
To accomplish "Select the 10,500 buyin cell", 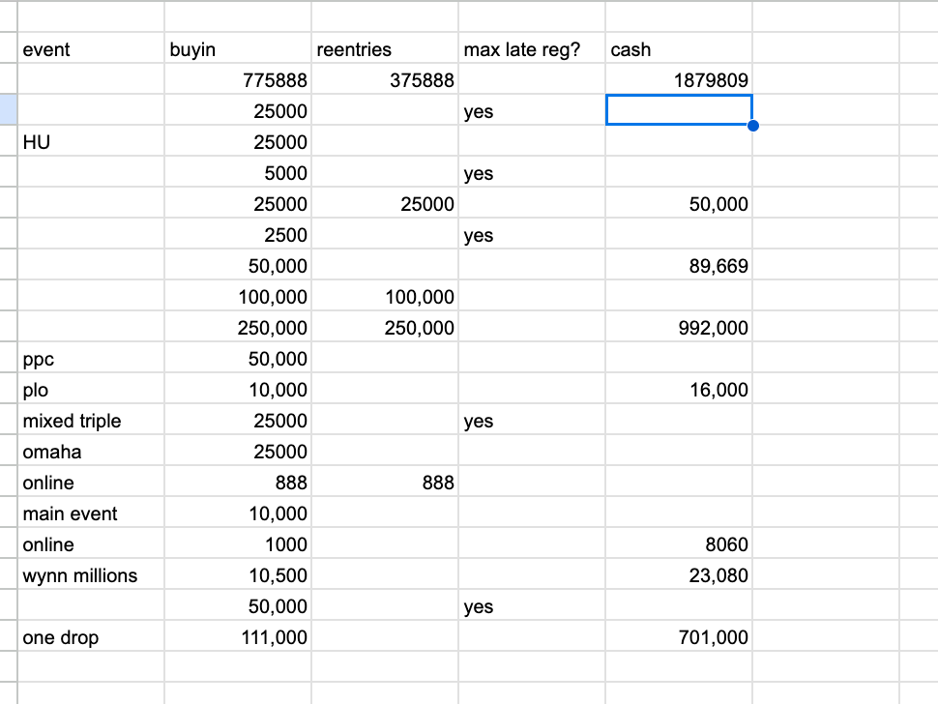I will (x=238, y=574).
